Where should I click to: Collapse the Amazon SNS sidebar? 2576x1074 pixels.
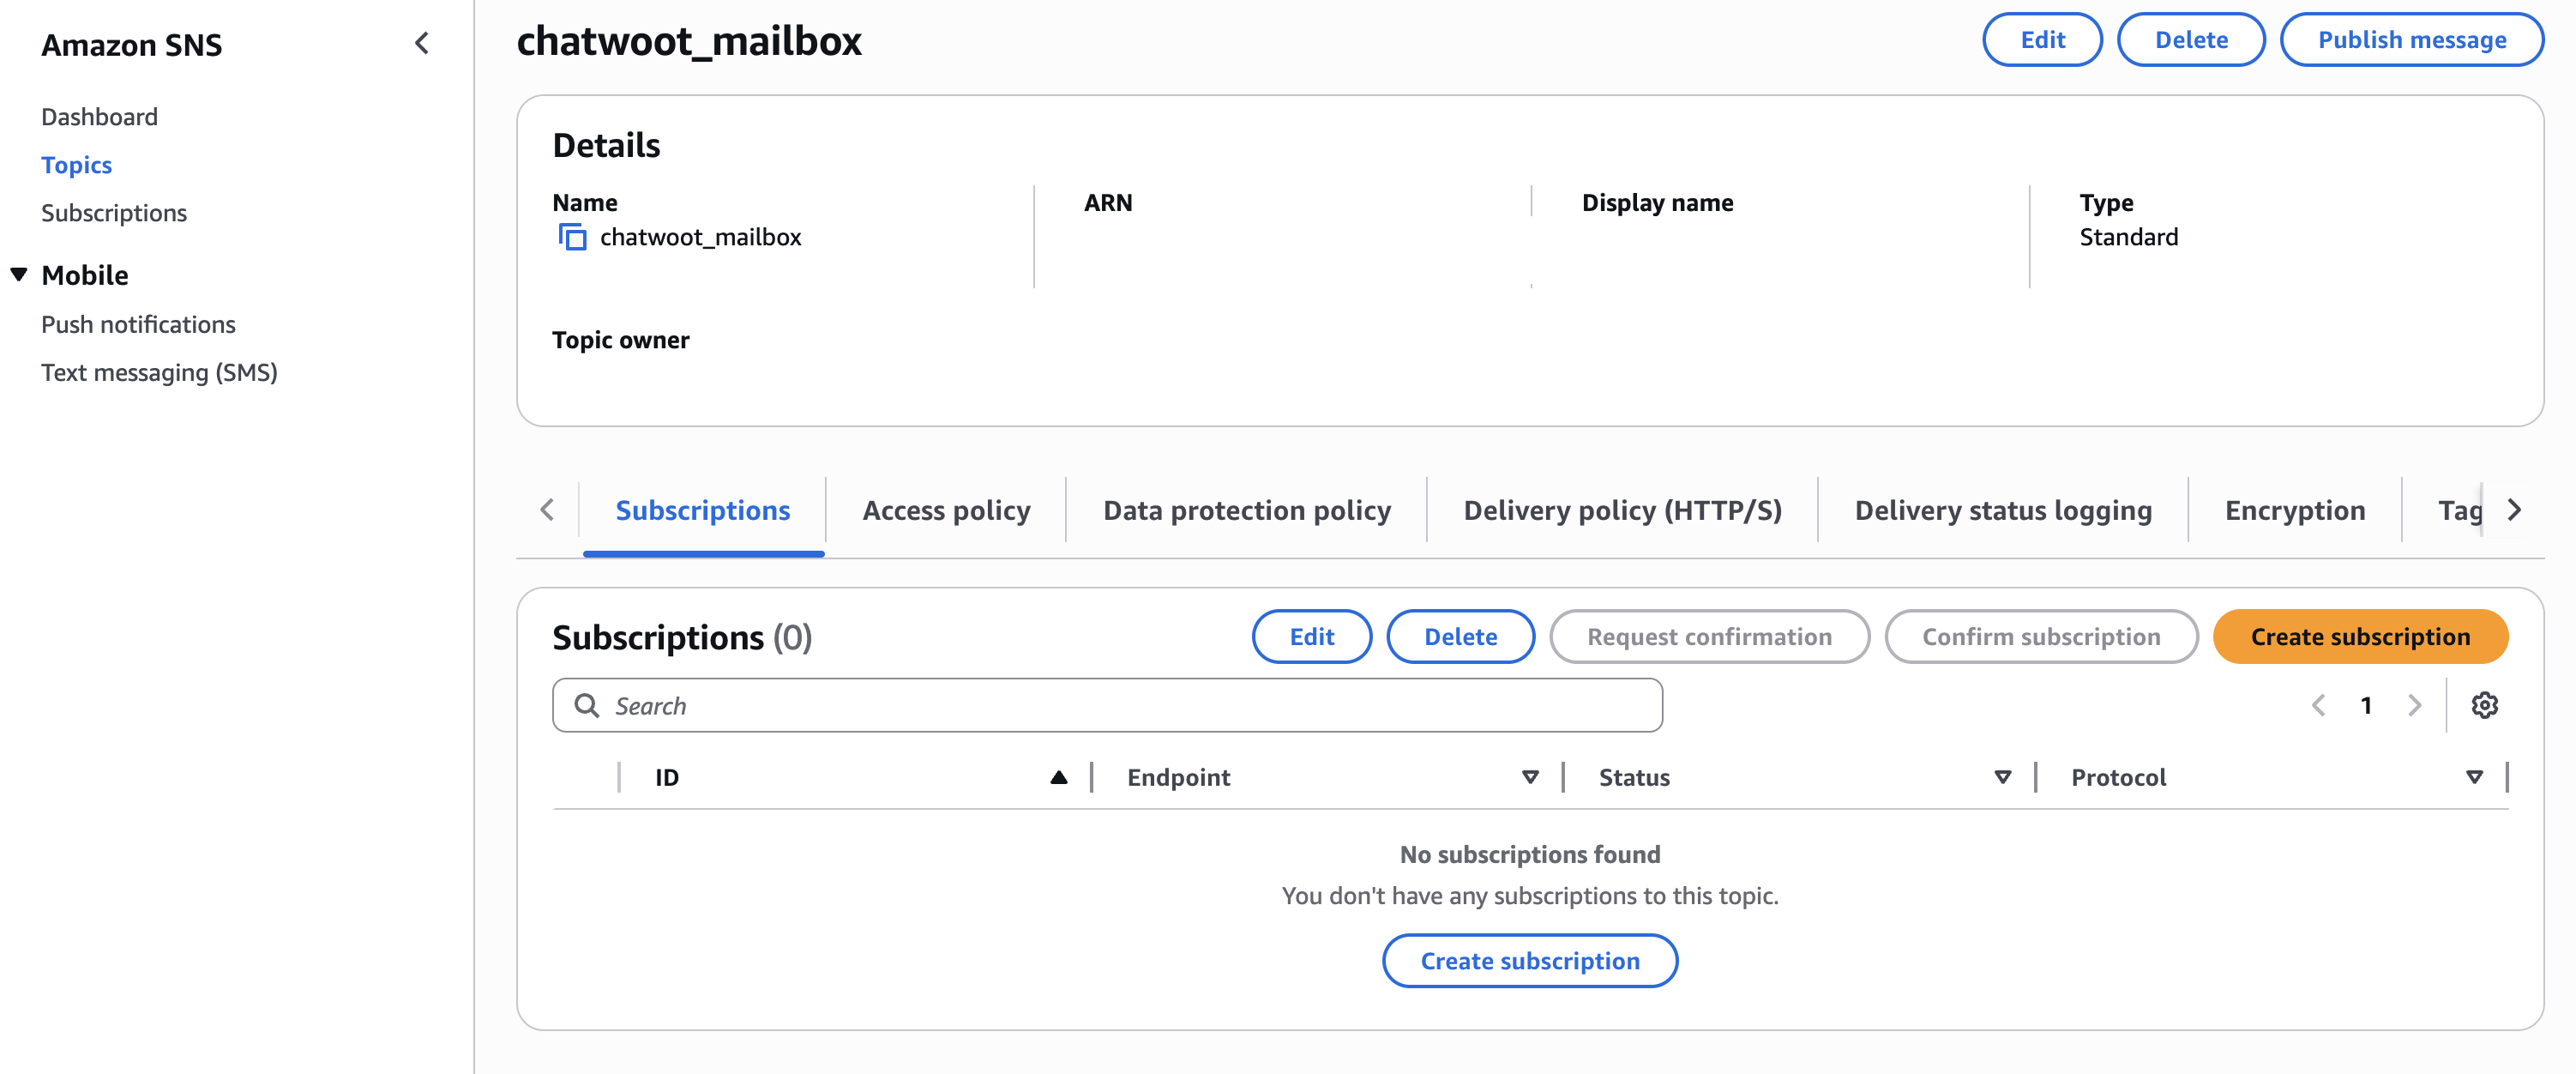coord(422,43)
